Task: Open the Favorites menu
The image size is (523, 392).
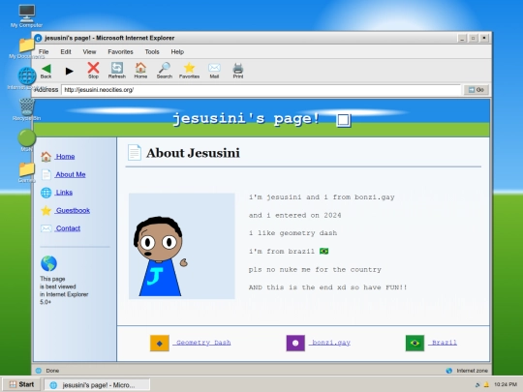Action: (120, 51)
